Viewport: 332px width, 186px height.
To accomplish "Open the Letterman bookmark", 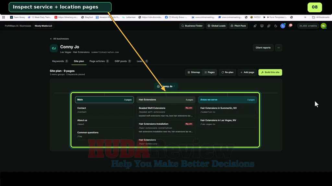I will (129, 17).
